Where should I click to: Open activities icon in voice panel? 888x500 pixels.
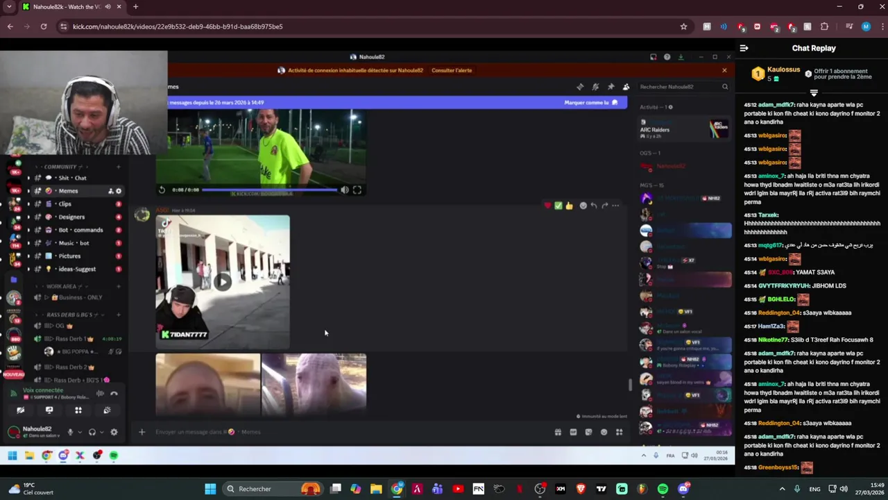click(x=78, y=410)
